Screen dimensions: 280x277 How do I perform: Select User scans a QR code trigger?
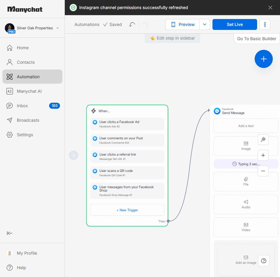click(x=127, y=173)
